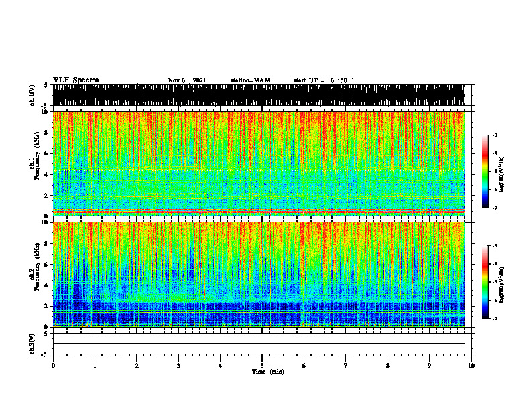Screen dimensions: 531x410
Task: Click the "station=MAM" header label
Action: point(250,80)
